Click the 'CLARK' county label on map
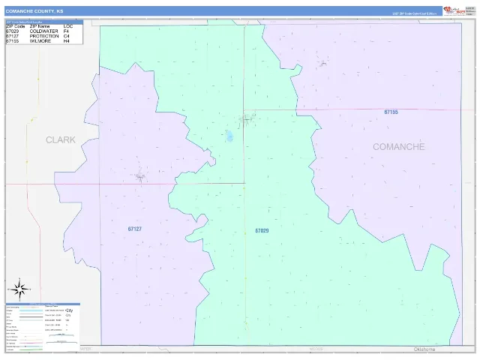The image size is (480, 360). (x=61, y=140)
